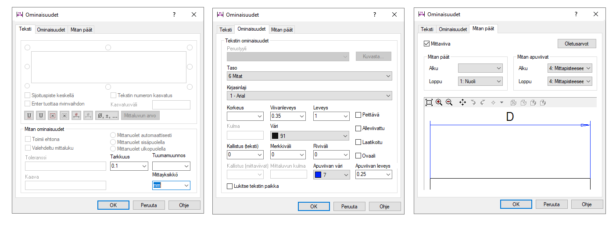Check Sijoituspiste keskellä
This screenshot has height=225, width=616.
tap(28, 95)
